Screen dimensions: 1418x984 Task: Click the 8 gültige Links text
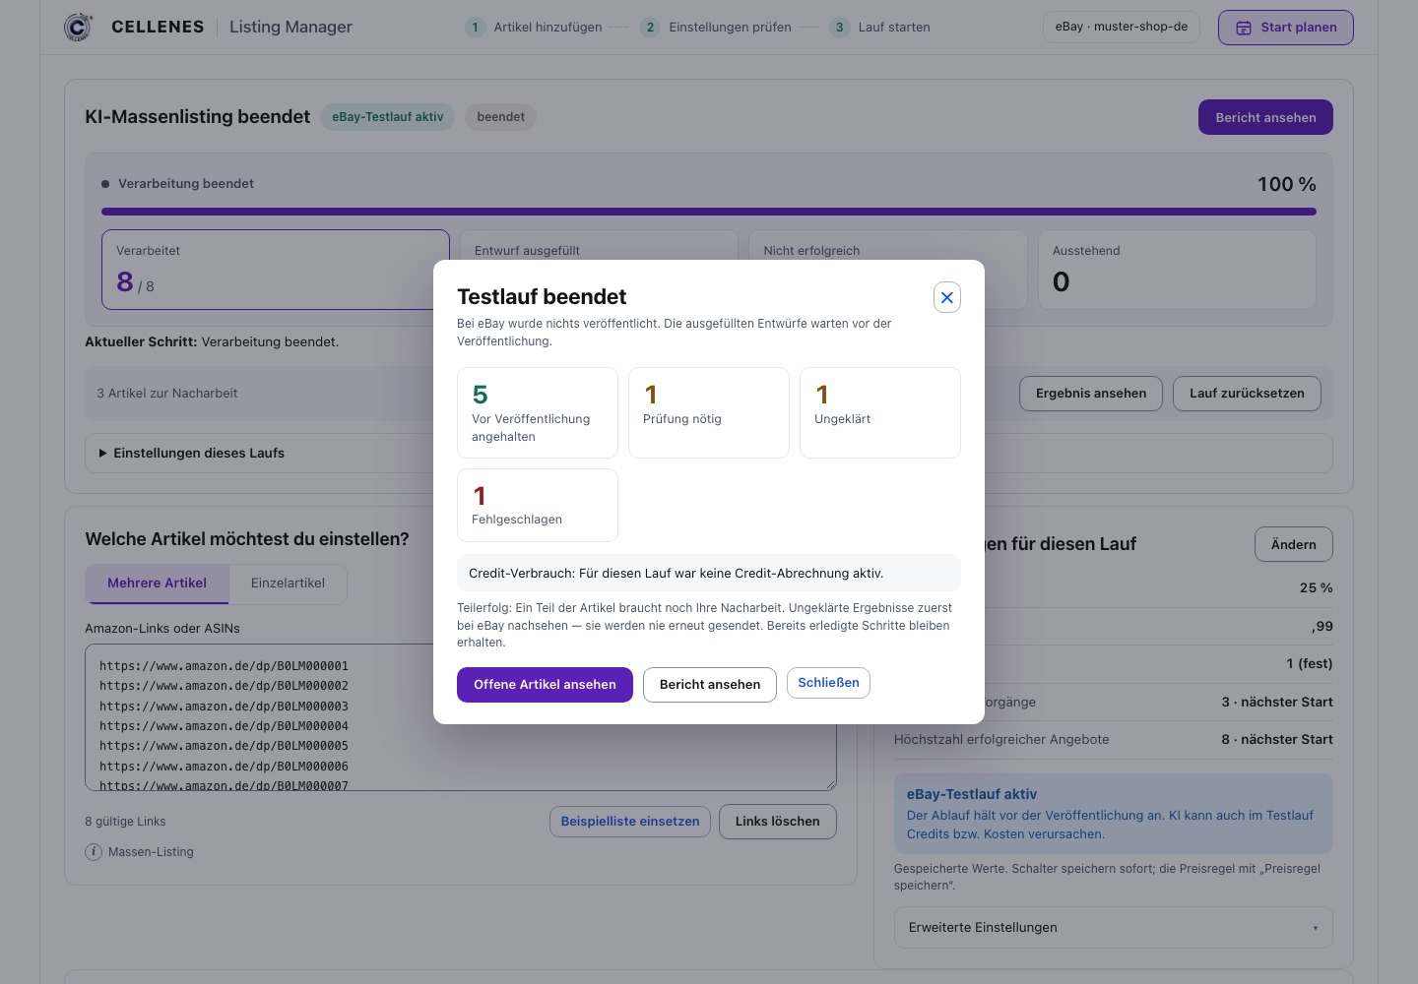click(125, 822)
